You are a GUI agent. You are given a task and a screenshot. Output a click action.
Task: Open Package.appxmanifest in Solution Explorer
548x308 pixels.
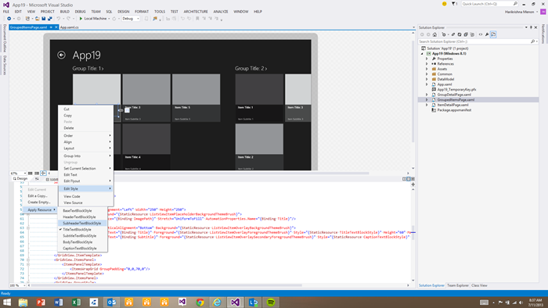[454, 110]
